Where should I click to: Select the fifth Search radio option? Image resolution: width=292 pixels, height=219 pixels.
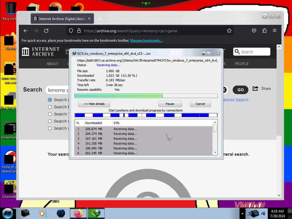tap(50, 128)
